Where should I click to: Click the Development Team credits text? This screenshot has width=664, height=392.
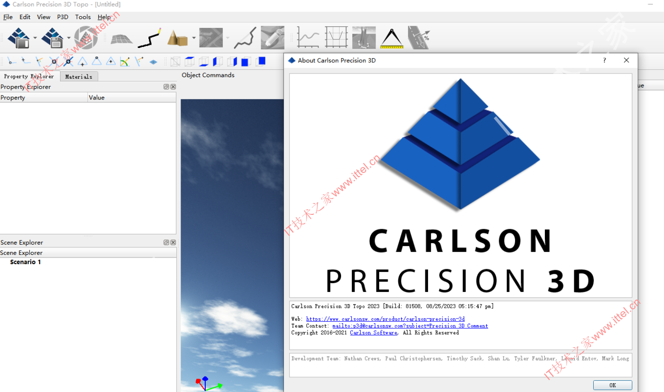[x=460, y=359]
